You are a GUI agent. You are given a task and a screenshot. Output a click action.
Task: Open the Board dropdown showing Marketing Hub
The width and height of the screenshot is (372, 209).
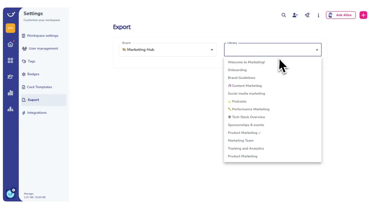click(x=168, y=50)
